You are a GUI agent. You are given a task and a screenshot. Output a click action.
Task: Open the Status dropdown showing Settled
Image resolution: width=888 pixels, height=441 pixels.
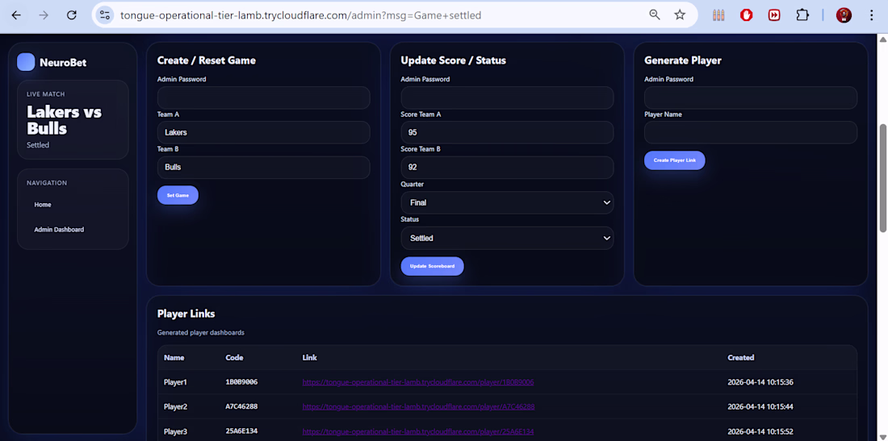pyautogui.click(x=507, y=238)
